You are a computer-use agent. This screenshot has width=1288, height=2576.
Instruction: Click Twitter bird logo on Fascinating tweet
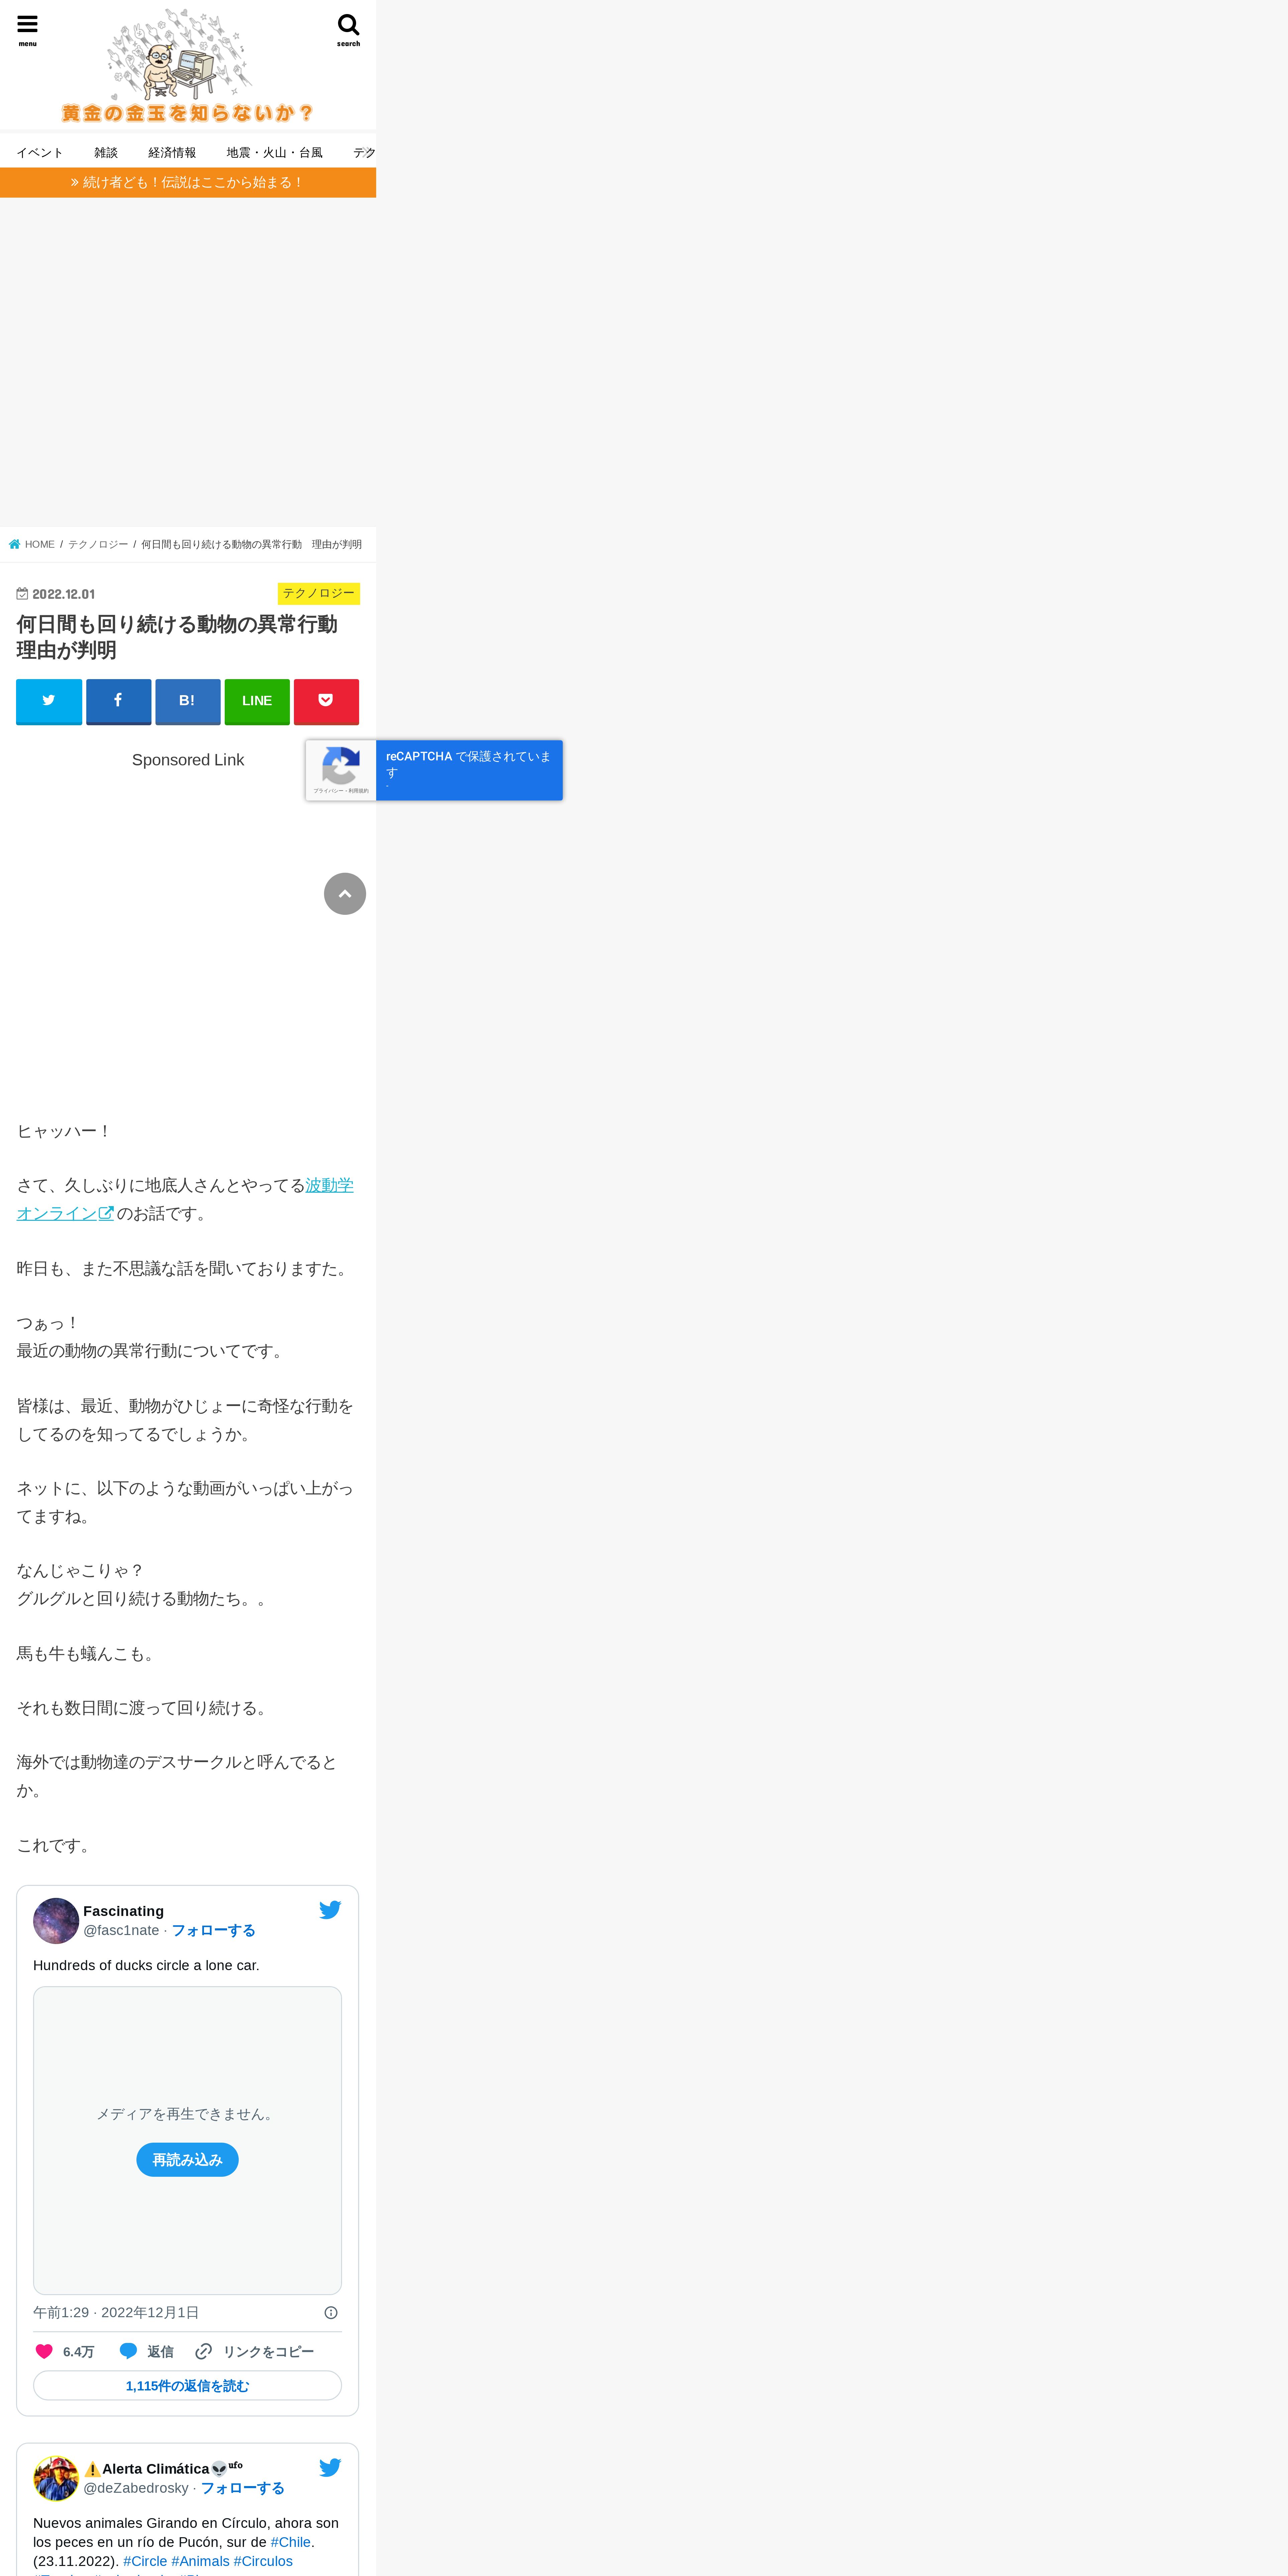tap(330, 1910)
